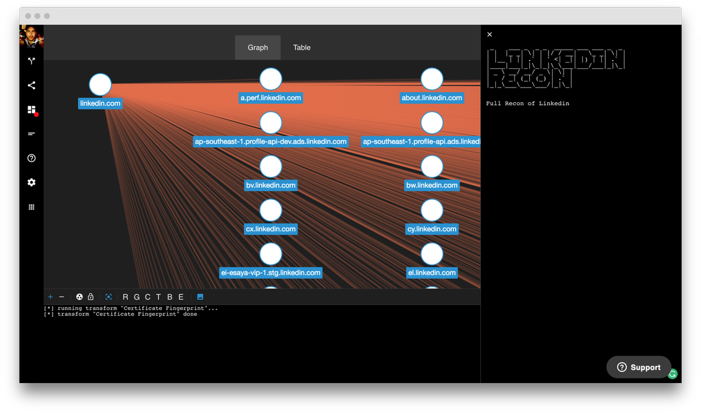Click the linkedin.com node label

(100, 103)
